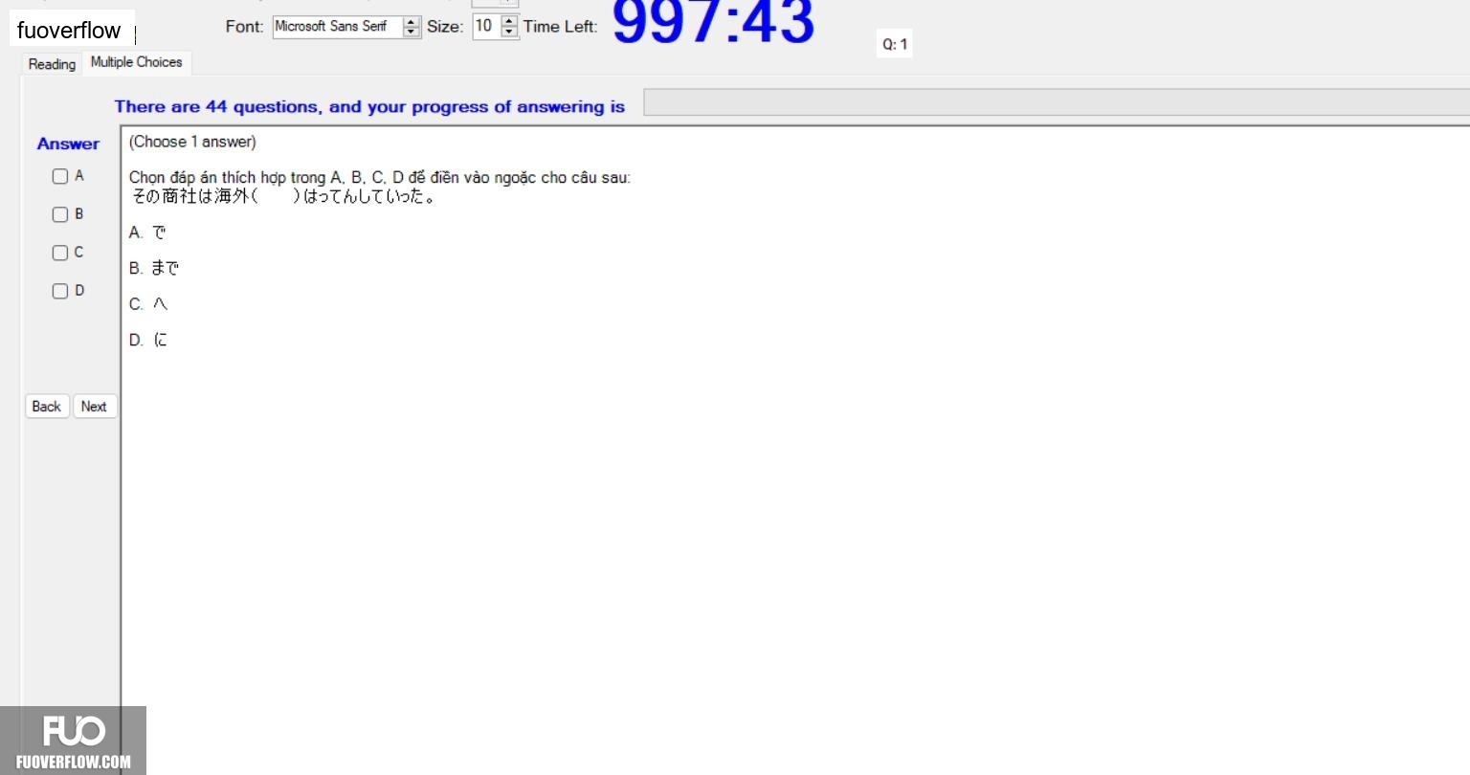This screenshot has height=775, width=1470.
Task: Click the Answer heading label
Action: click(x=68, y=144)
